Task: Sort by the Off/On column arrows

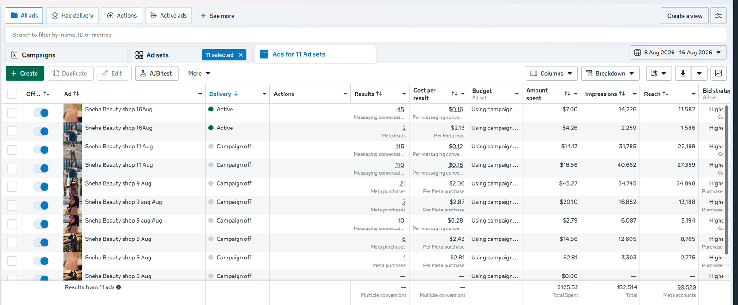Action: [47, 94]
